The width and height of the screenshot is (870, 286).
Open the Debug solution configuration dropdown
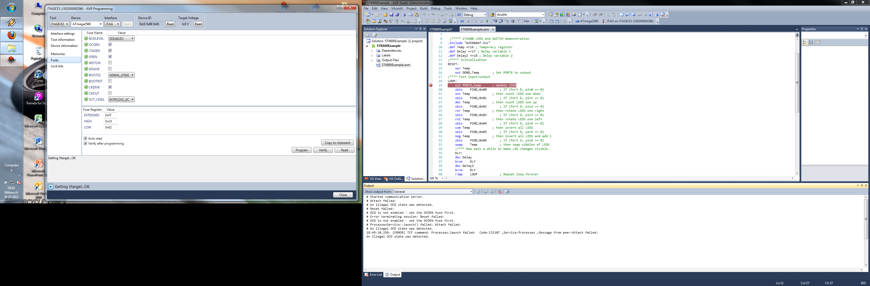[474, 15]
